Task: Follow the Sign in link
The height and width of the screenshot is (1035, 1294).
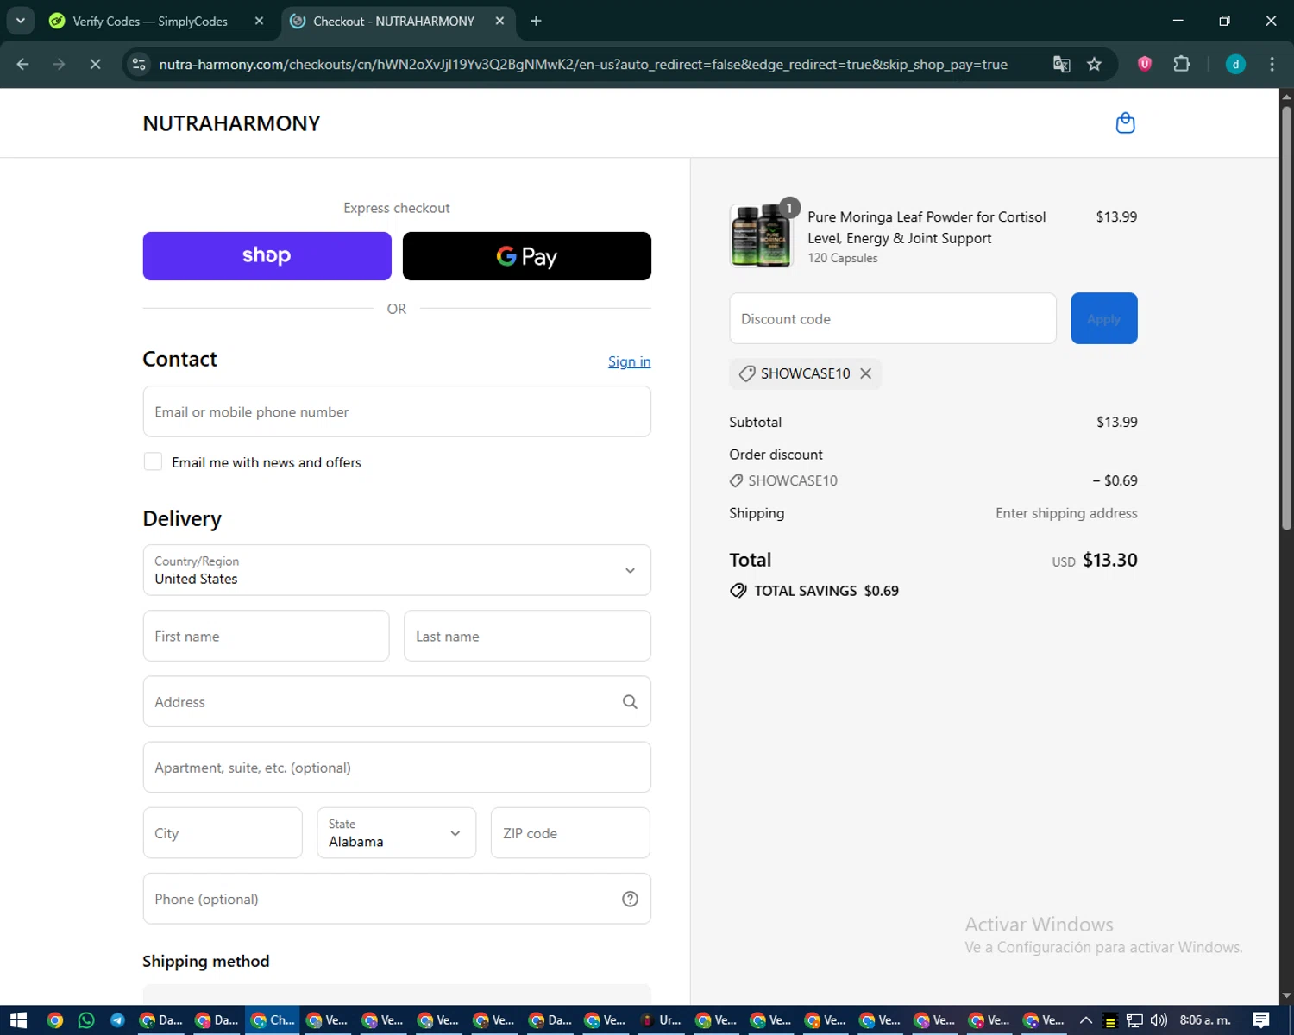Action: tap(629, 361)
